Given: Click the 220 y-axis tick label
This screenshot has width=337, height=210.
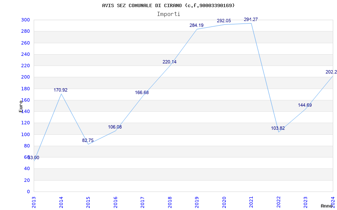Looking at the screenshot, I should 25,66.
